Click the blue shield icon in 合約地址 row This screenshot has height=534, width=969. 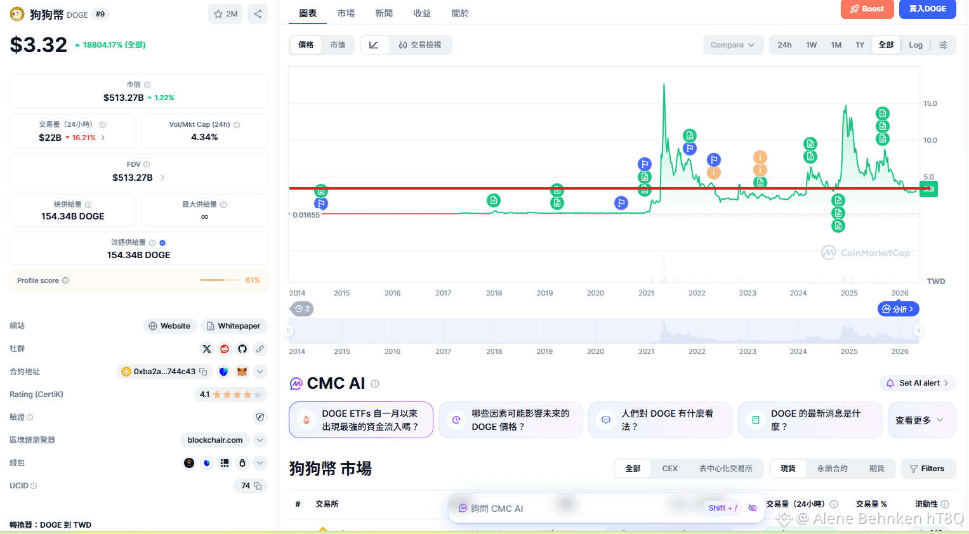point(223,372)
